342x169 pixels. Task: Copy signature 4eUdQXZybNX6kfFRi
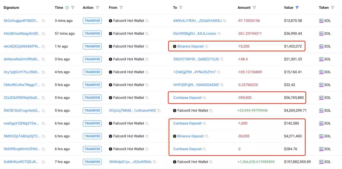click(43, 46)
